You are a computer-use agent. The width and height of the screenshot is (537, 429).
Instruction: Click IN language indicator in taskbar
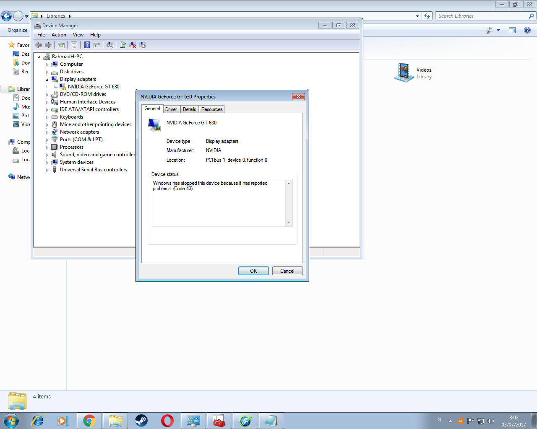[438, 419]
